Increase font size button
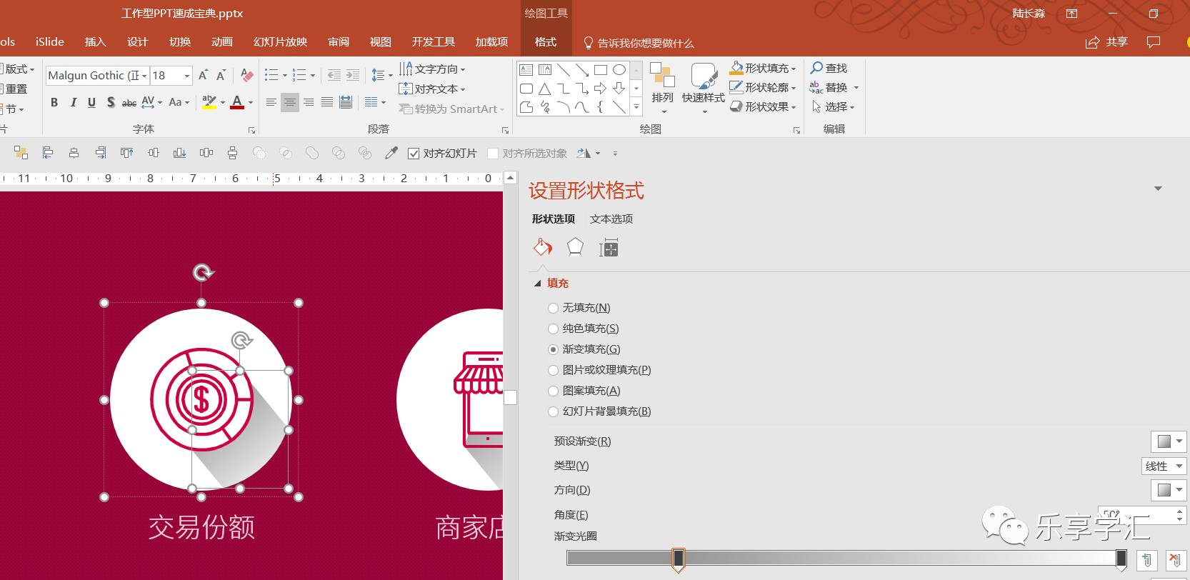The image size is (1190, 580). pos(203,76)
